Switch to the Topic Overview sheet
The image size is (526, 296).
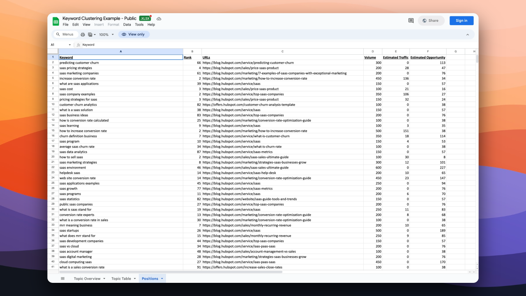[x=87, y=279]
